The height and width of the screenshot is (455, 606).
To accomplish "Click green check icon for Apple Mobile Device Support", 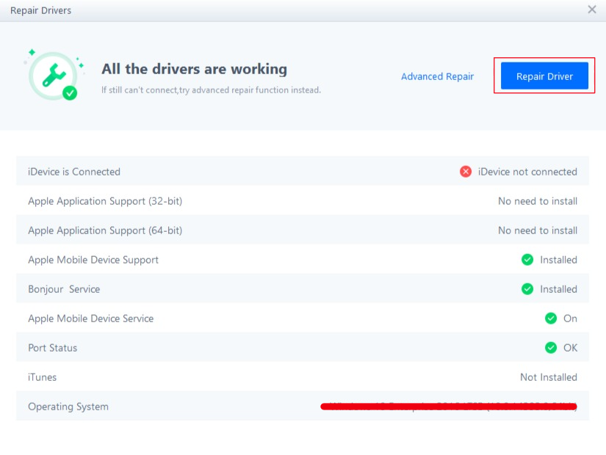I will pos(527,260).
